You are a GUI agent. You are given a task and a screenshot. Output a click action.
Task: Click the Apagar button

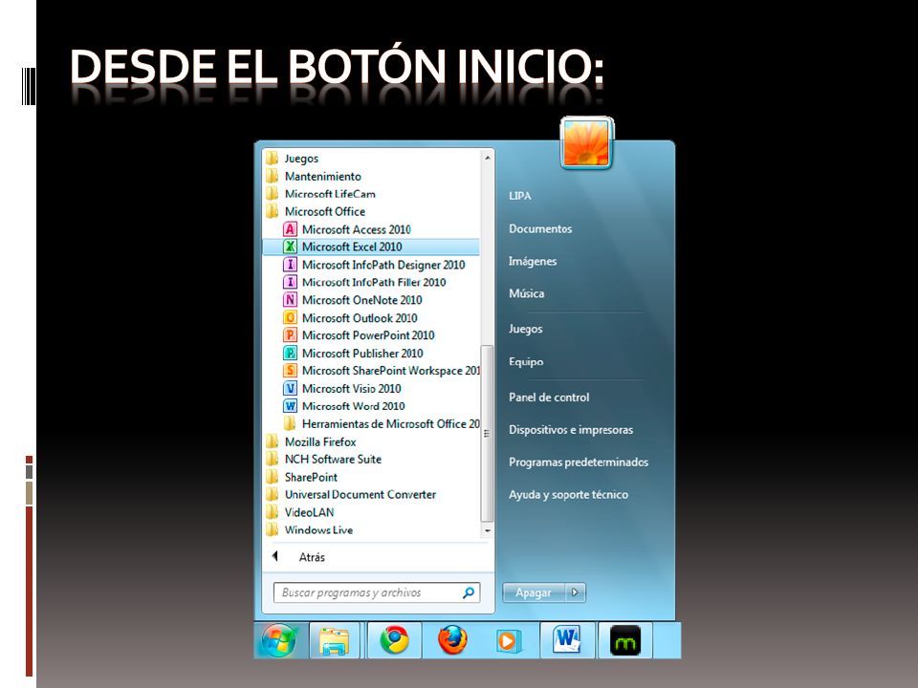pyautogui.click(x=534, y=592)
